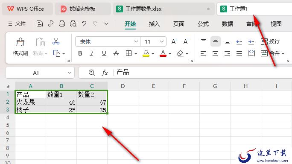Open the 工作簿数量.xlsx document tab

(164, 9)
